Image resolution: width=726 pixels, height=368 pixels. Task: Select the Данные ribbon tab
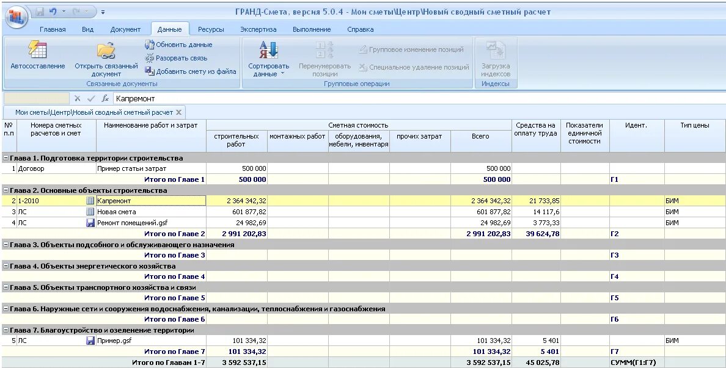coord(169,29)
